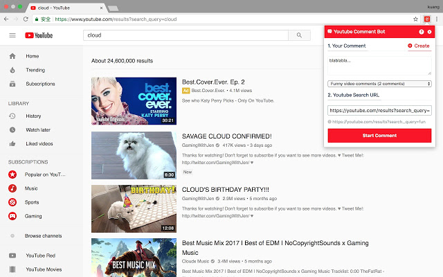Image resolution: width=443 pixels, height=277 pixels.
Task: Click the Trending flame icon
Action: point(12,70)
